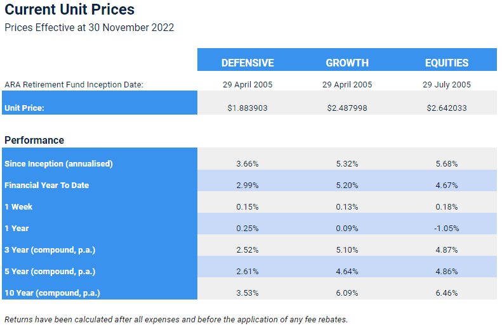The image size is (502, 328).
Task: Click the 10 Year (compound, p.a.) label
Action: (x=52, y=293)
